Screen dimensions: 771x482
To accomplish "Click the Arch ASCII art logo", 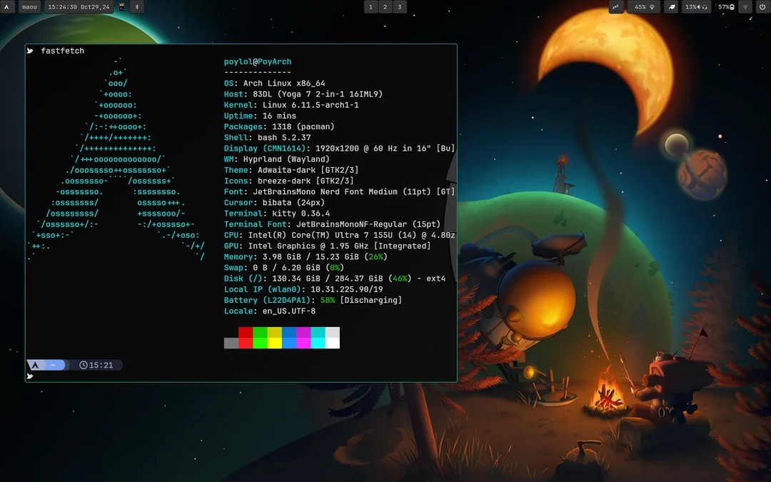I will 116,159.
